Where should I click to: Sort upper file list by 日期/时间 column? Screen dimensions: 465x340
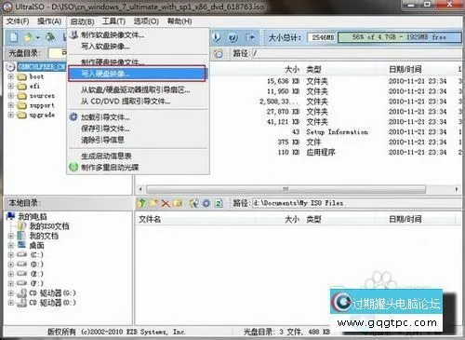click(x=405, y=69)
